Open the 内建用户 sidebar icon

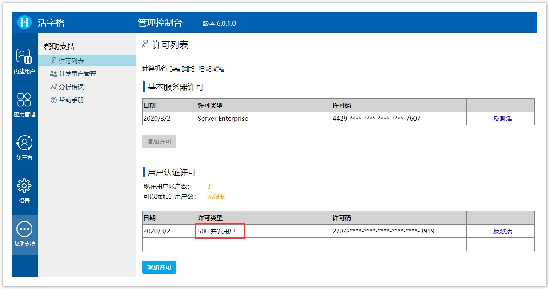click(x=24, y=56)
